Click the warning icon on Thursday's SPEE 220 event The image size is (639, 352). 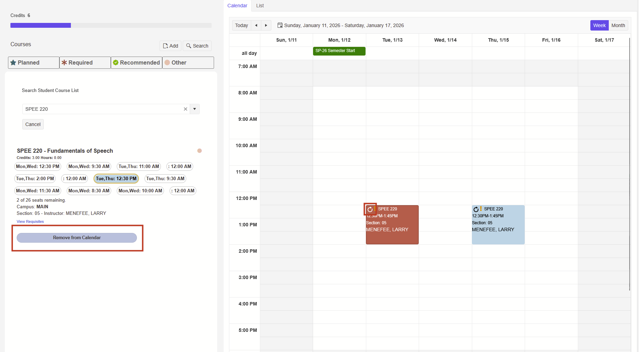click(x=481, y=209)
